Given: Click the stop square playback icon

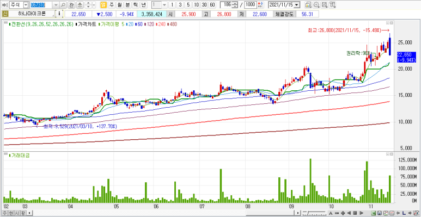Looking at the screenshot, I should [355, 213].
